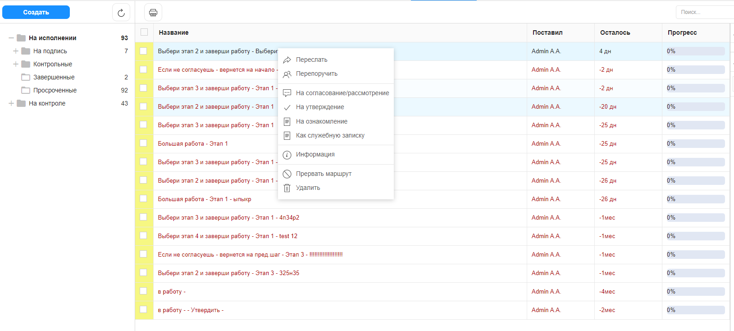
Task: Click the refresh icon next to Создать
Action: click(121, 13)
